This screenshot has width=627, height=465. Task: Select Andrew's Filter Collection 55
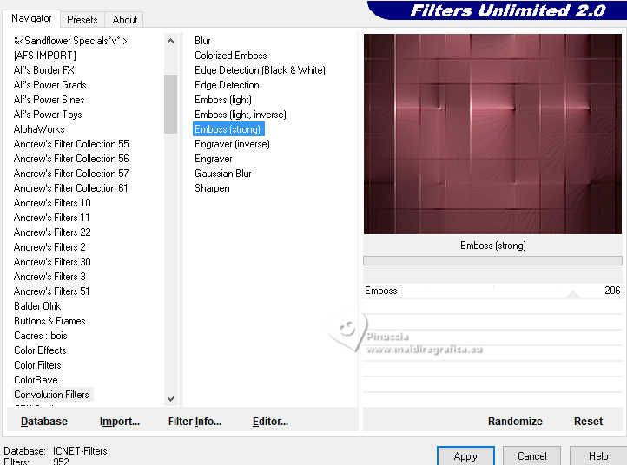(71, 144)
